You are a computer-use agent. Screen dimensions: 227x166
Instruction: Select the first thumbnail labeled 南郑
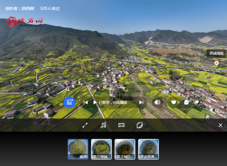tap(78, 149)
